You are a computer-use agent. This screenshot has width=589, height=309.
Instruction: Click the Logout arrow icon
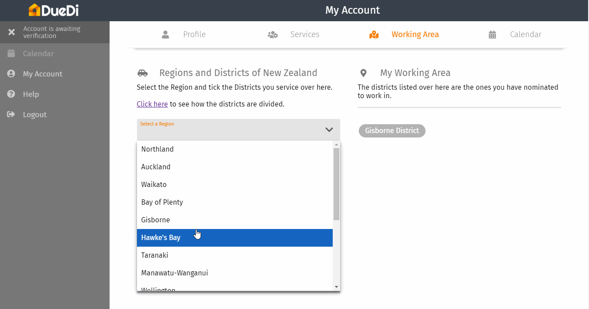(11, 114)
